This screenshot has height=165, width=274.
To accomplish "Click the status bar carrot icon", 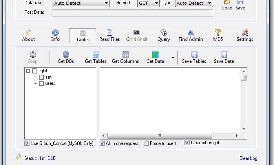I will click(18, 158).
